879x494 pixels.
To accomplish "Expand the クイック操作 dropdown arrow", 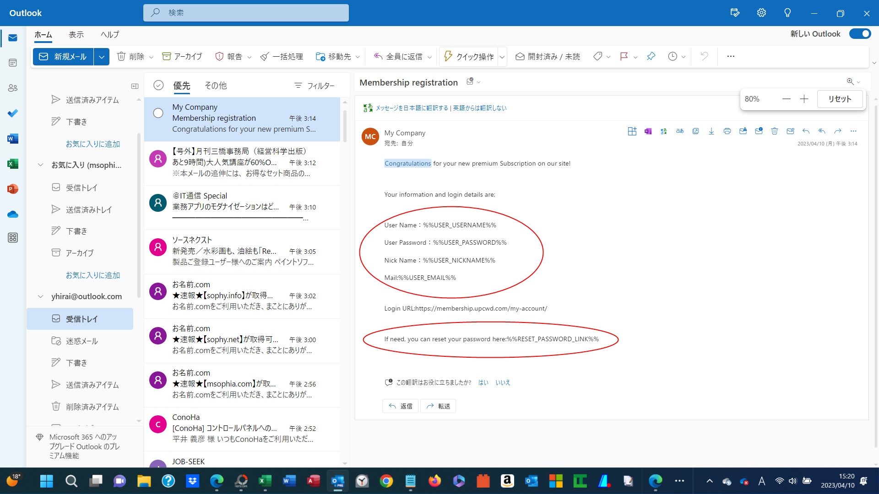I will (502, 57).
